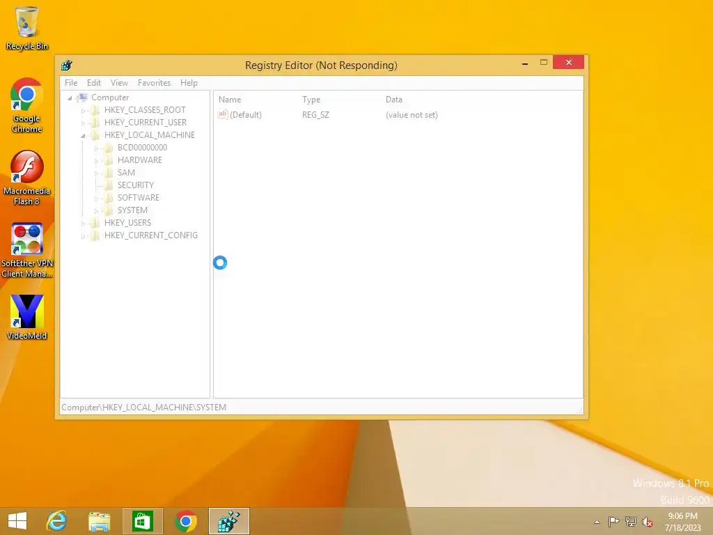713x535 pixels.
Task: Expand the HKEY_CURRENT_USER key
Action: point(83,123)
